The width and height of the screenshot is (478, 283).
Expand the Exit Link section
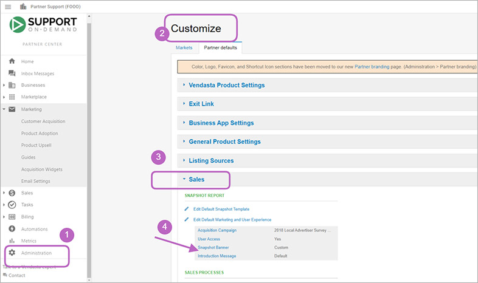pos(201,104)
